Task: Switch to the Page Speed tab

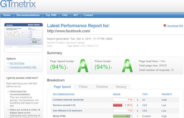Action: (x=62, y=87)
